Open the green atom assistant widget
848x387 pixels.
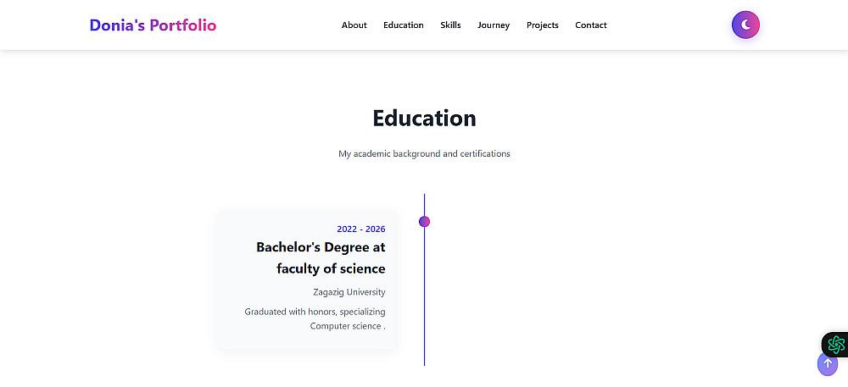click(x=836, y=344)
